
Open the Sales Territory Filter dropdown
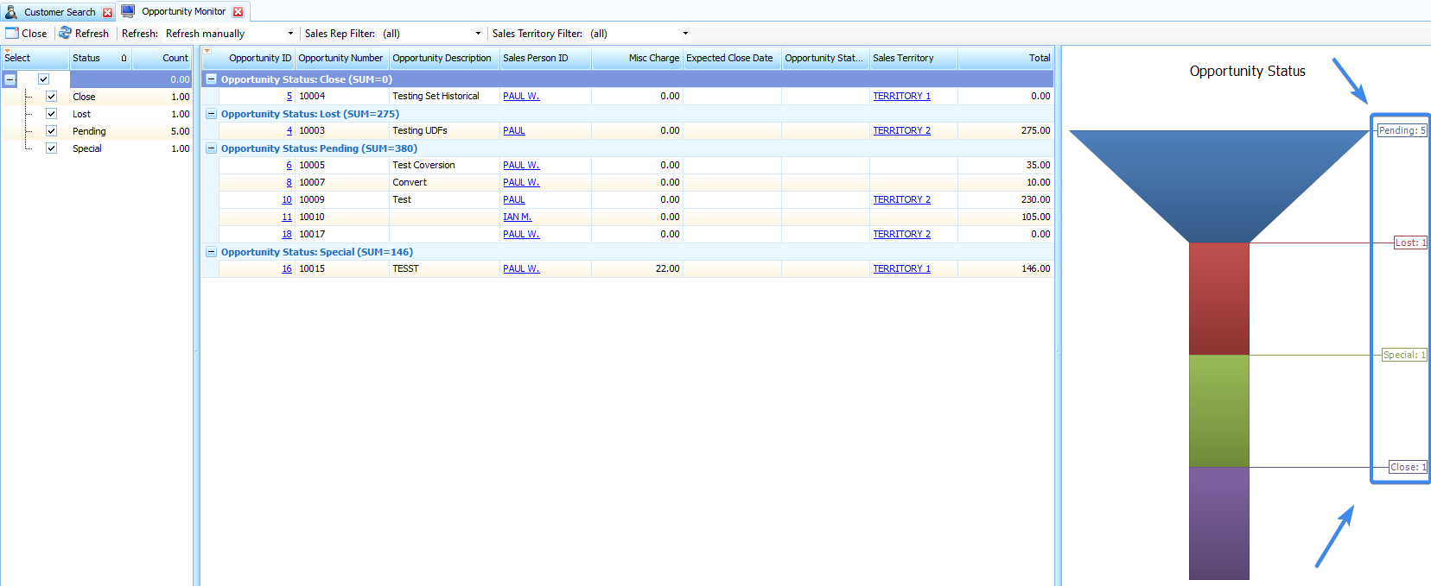(685, 34)
